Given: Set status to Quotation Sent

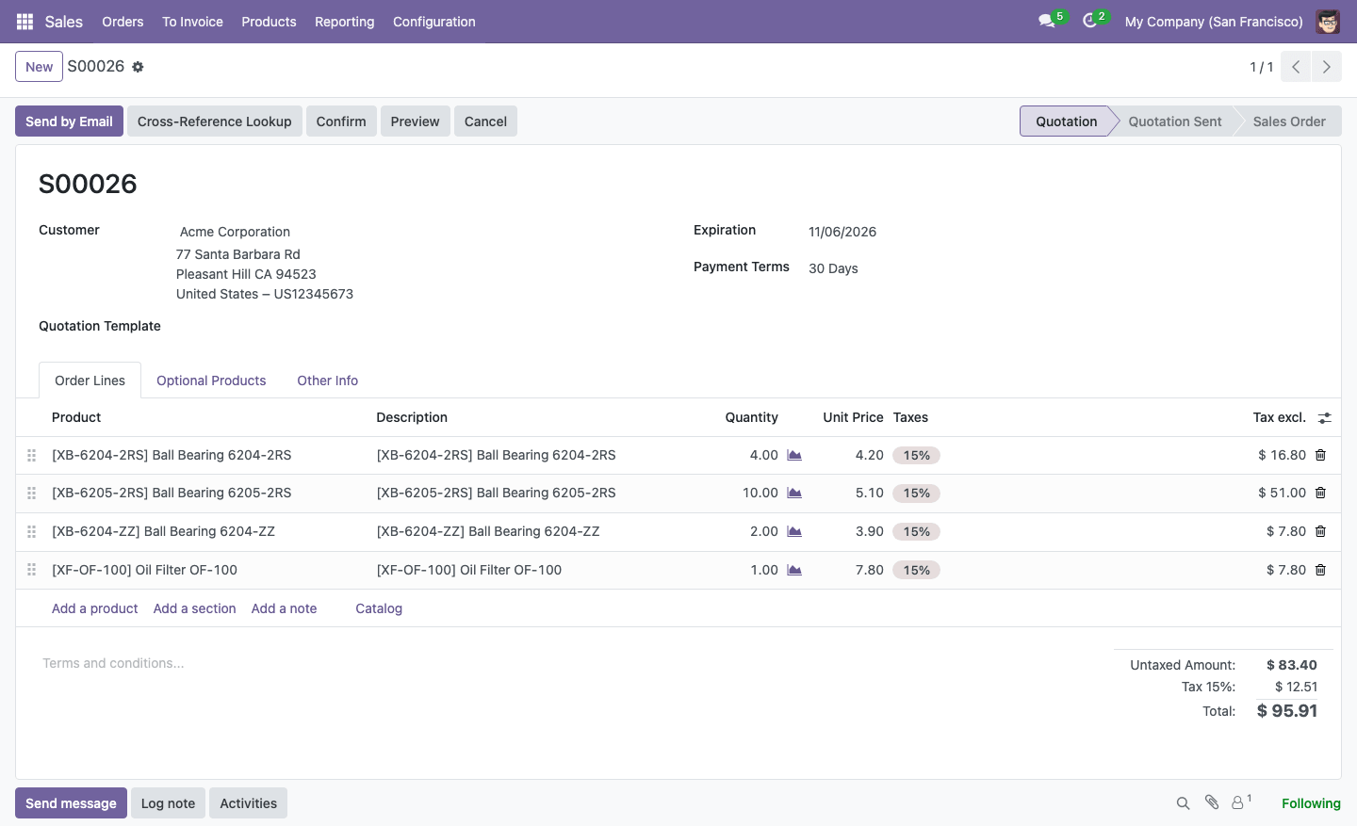Looking at the screenshot, I should (1174, 121).
